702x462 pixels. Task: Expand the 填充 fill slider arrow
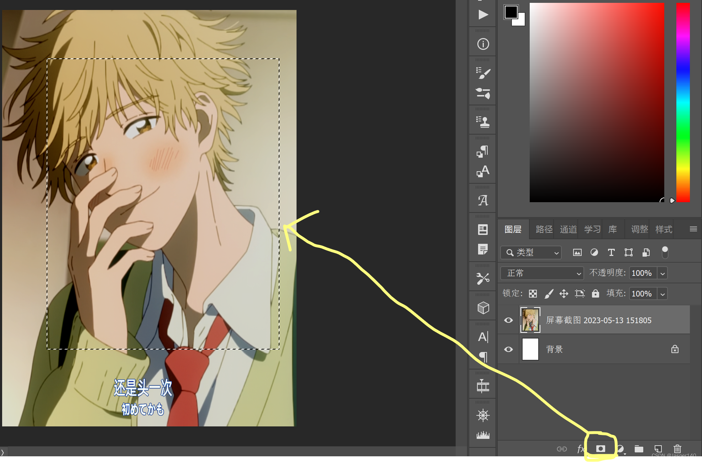click(x=662, y=294)
